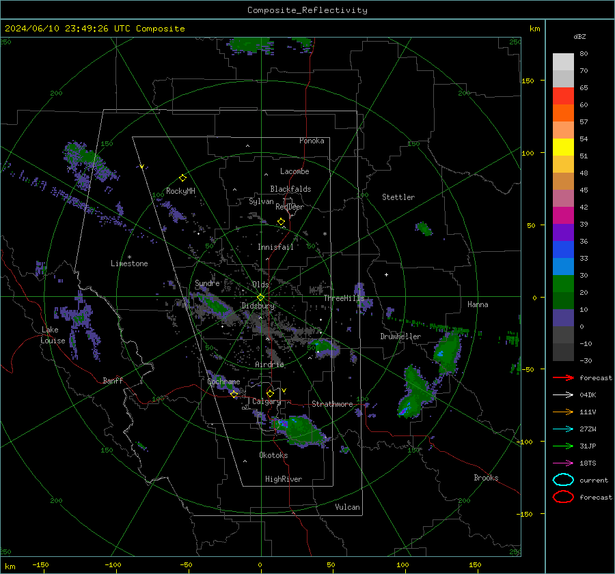Screen dimensions: 615x574
Task: Click the cyan current ellipse legend icon
Action: 563,480
